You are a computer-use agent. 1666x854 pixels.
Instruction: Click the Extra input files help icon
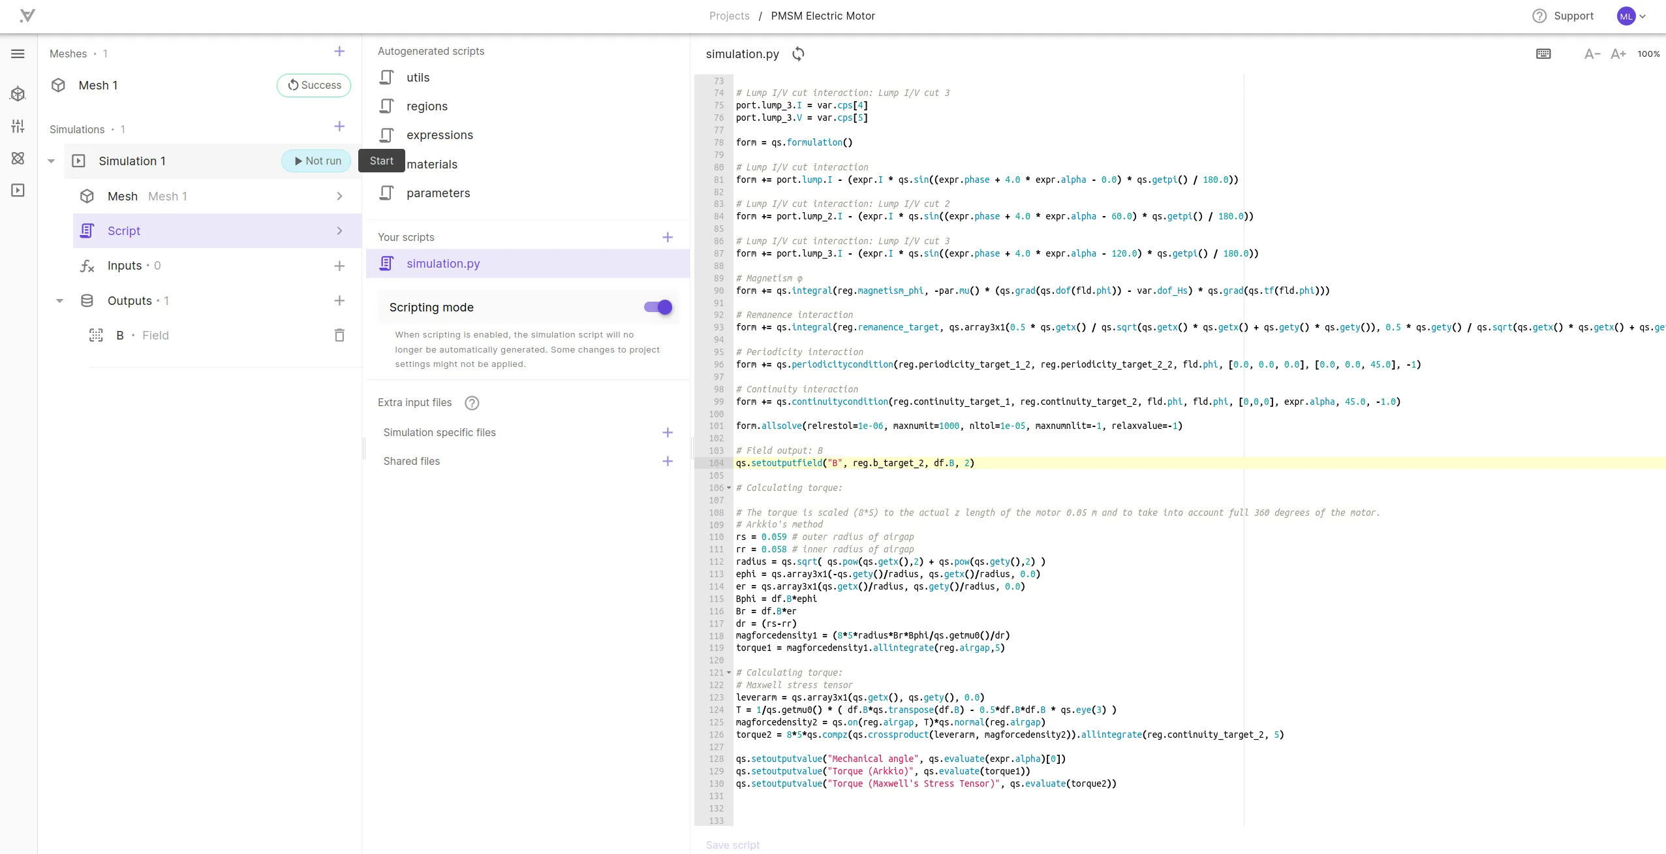tap(471, 402)
